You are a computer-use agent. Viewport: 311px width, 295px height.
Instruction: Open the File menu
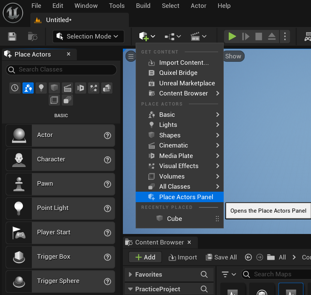(36, 6)
